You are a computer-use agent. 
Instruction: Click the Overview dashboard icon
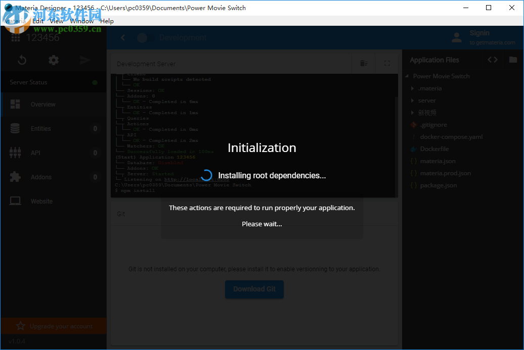[x=15, y=104]
